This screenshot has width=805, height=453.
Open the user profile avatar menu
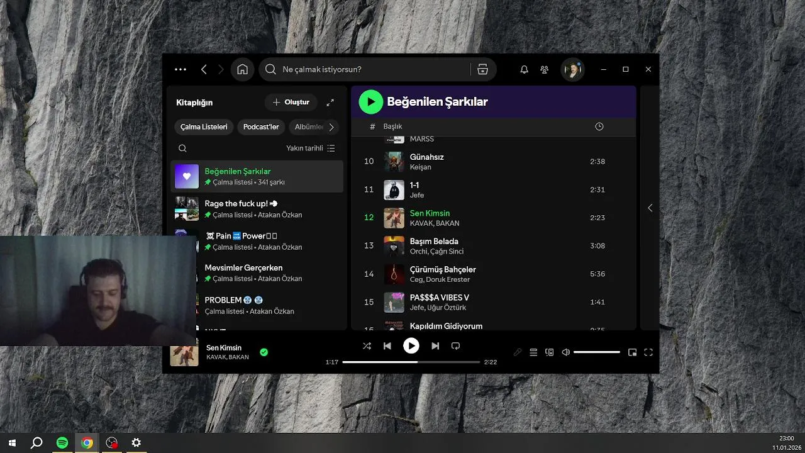click(x=572, y=69)
